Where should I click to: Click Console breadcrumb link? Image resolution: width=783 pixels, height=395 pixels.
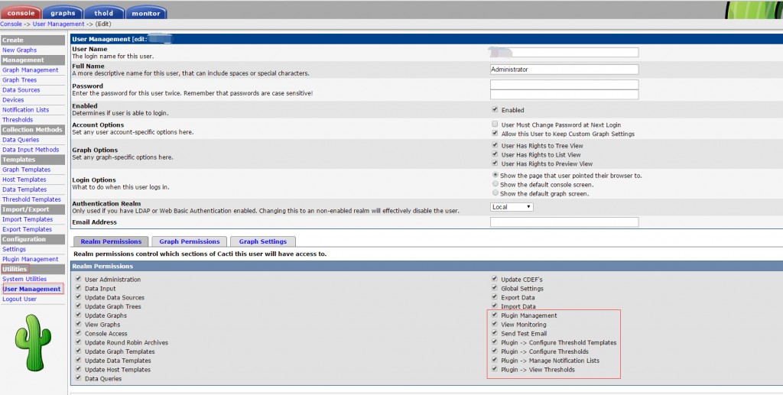click(11, 24)
